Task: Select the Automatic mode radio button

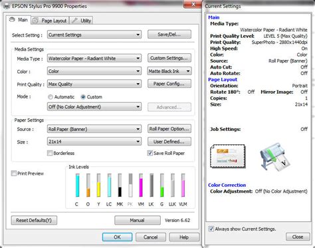Action: [51, 97]
